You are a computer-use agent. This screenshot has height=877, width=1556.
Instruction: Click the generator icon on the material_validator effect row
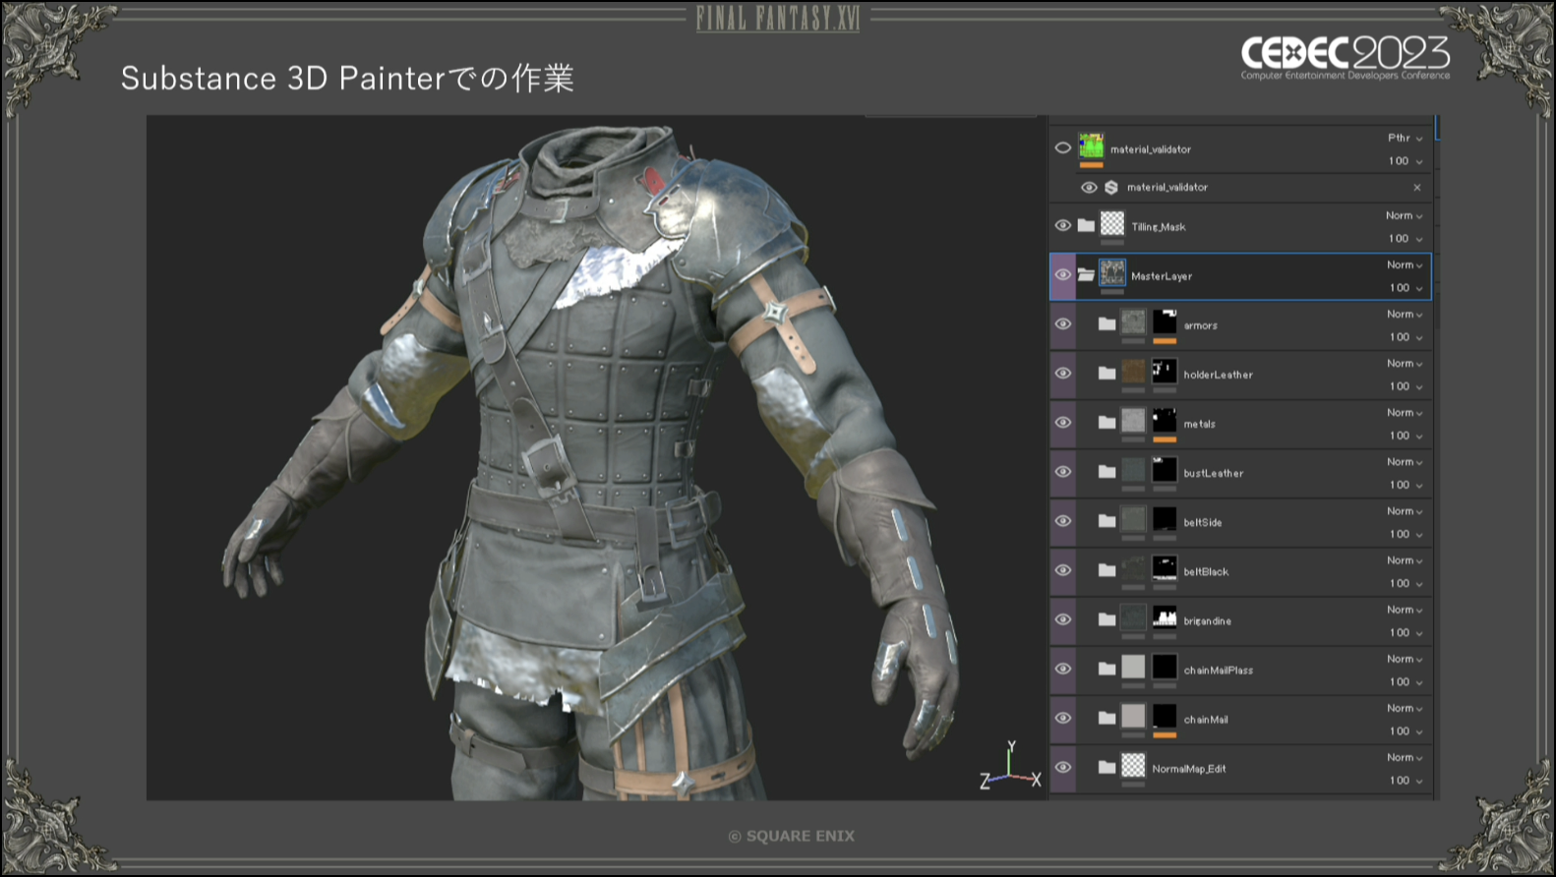[1111, 187]
